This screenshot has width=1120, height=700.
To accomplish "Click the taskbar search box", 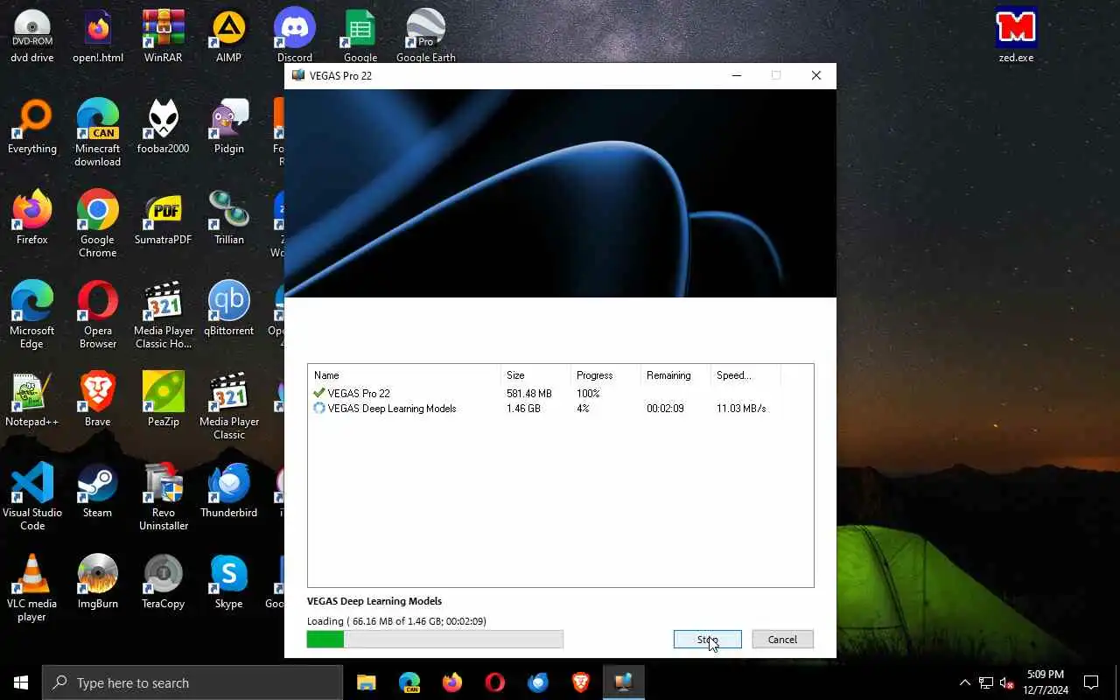I will 192,682.
